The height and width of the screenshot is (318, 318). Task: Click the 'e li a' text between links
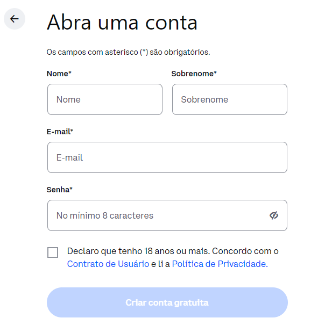tap(160, 264)
